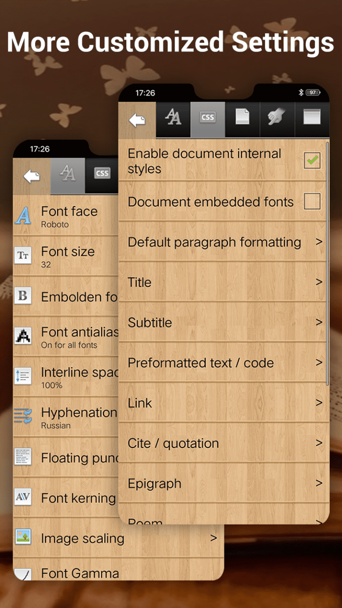Disable document internal styles checkbox
The image size is (342, 608).
(x=312, y=161)
